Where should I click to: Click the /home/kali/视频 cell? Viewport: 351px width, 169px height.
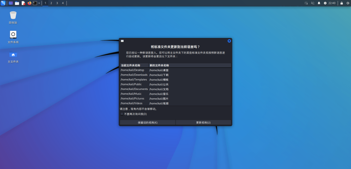(x=159, y=103)
